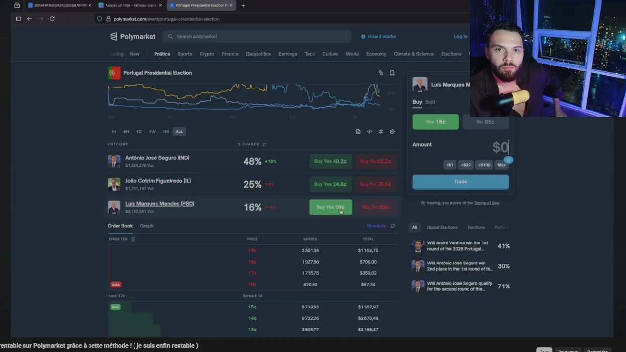The width and height of the screenshot is (626, 352).
Task: Click João Cotrim Figueiredo's avatar
Action: tap(114, 184)
